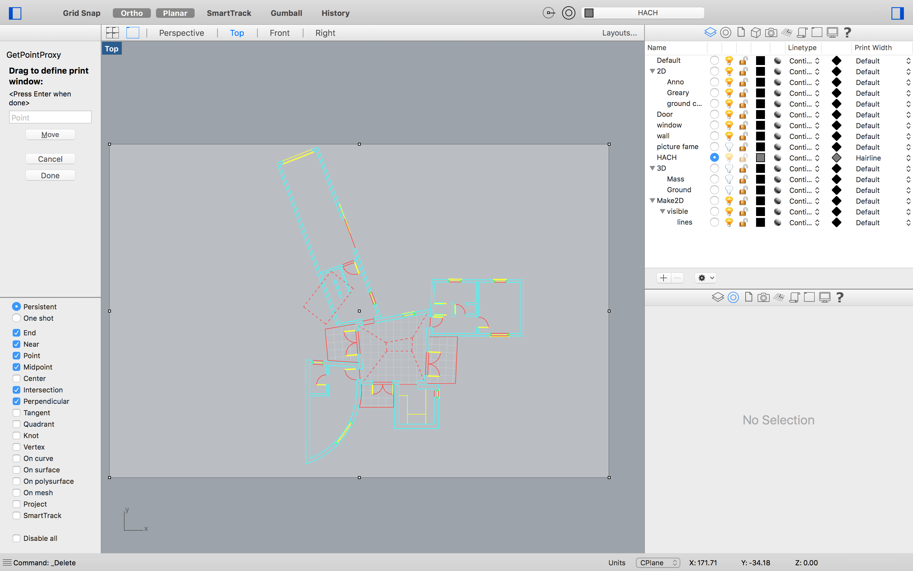Image resolution: width=913 pixels, height=571 pixels.
Task: Toggle Grid Snap in the toolbar
Action: [x=81, y=13]
